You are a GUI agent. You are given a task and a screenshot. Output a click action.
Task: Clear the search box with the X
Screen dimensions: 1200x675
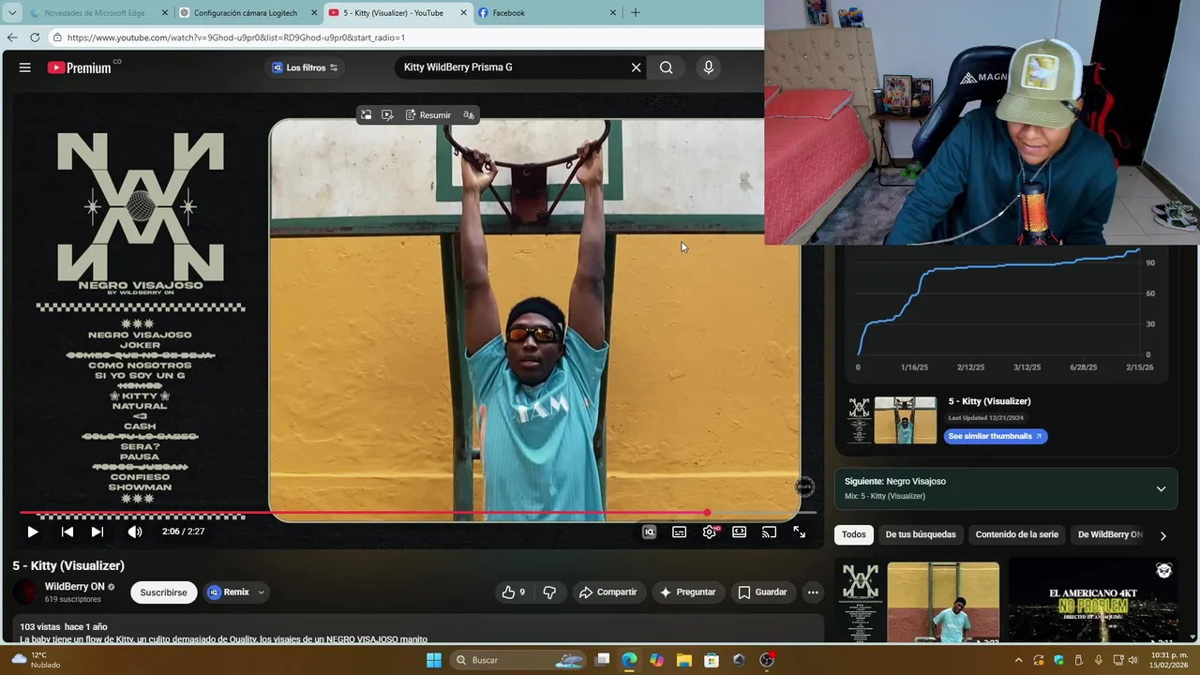(636, 67)
